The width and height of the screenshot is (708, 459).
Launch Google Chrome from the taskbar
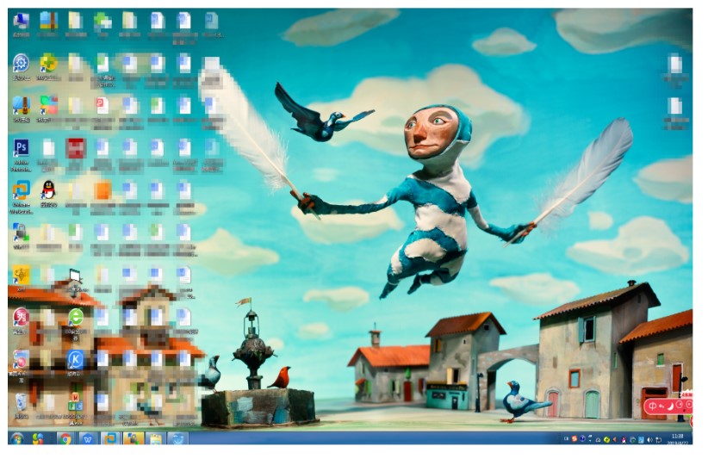[65, 438]
